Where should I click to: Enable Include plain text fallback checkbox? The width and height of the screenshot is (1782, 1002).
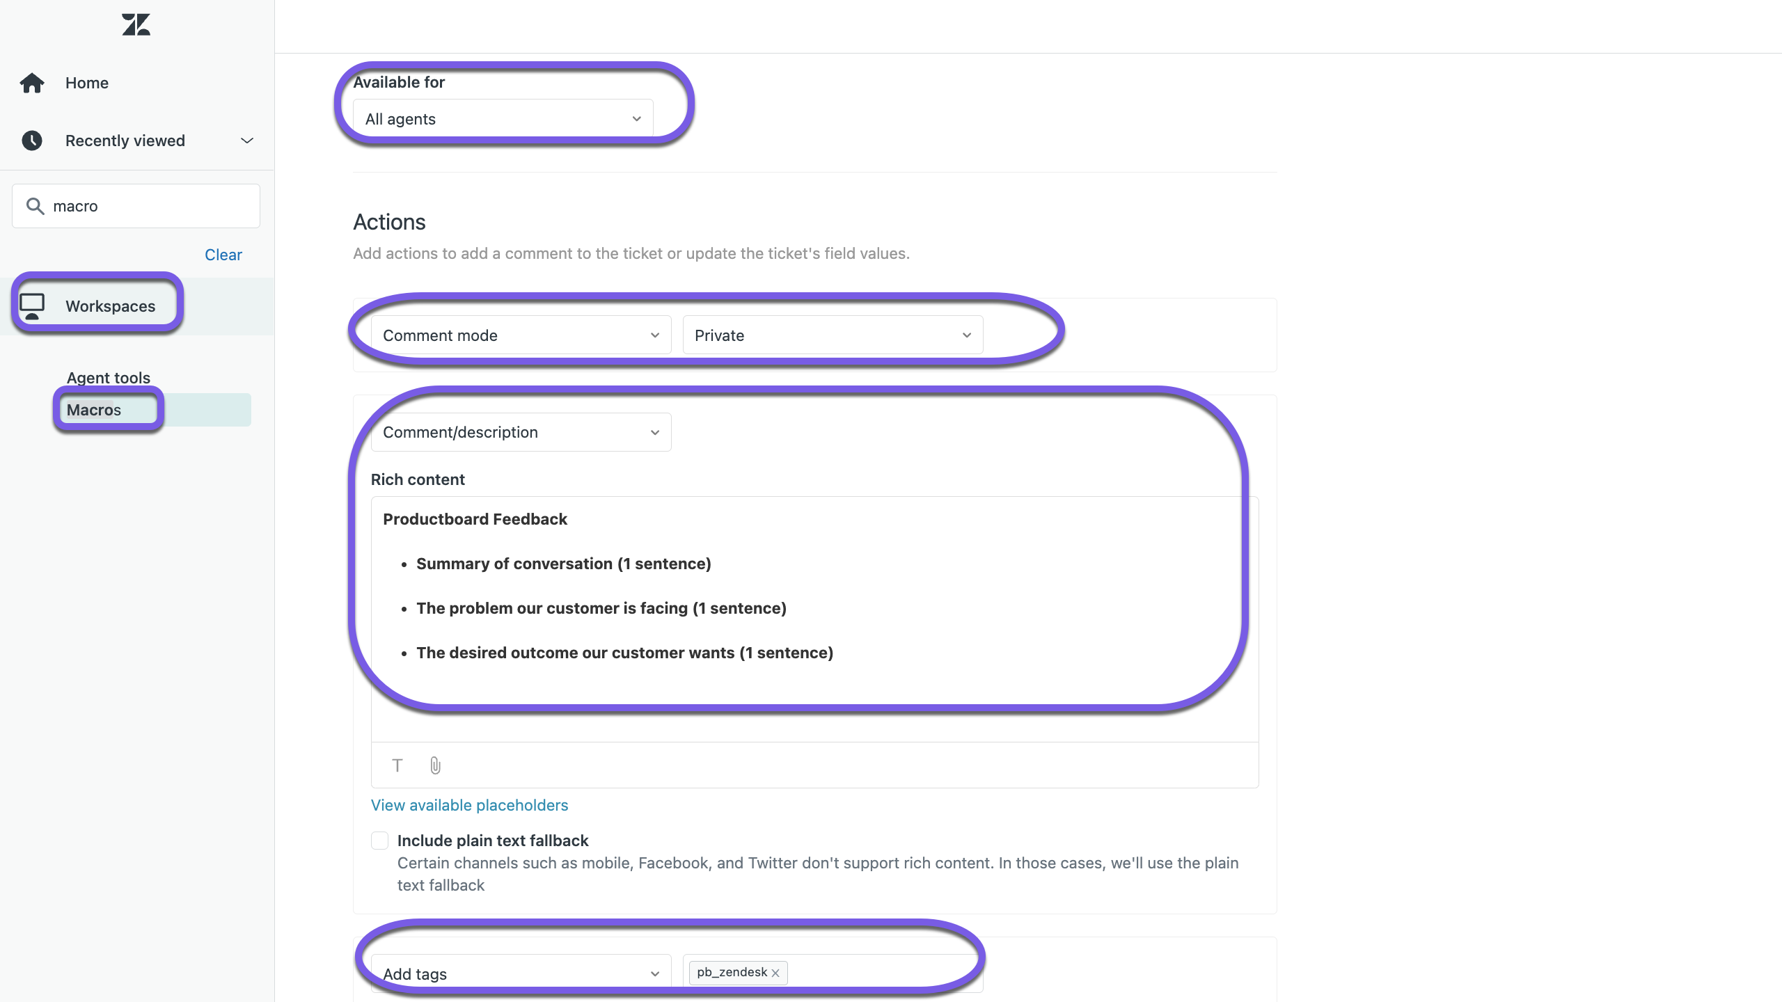[379, 841]
